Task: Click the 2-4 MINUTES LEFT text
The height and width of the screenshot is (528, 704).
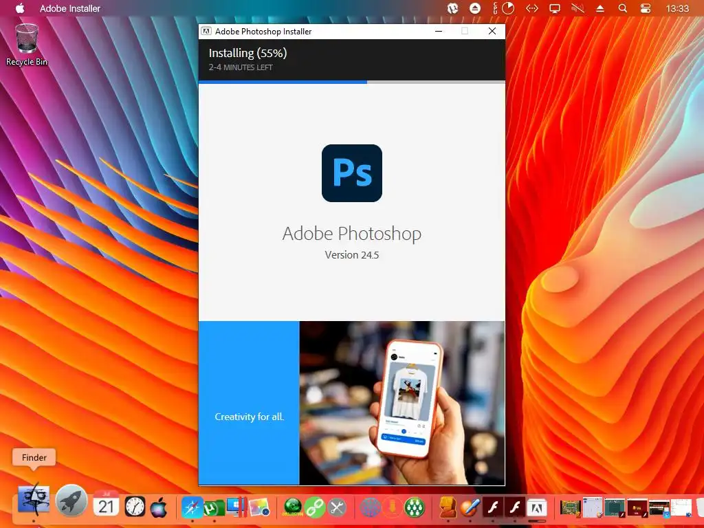Action: tap(241, 67)
